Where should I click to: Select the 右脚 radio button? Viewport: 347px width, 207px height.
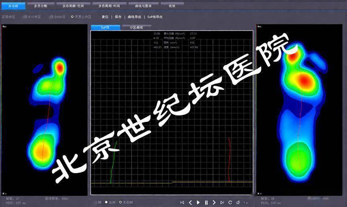(x=106, y=202)
